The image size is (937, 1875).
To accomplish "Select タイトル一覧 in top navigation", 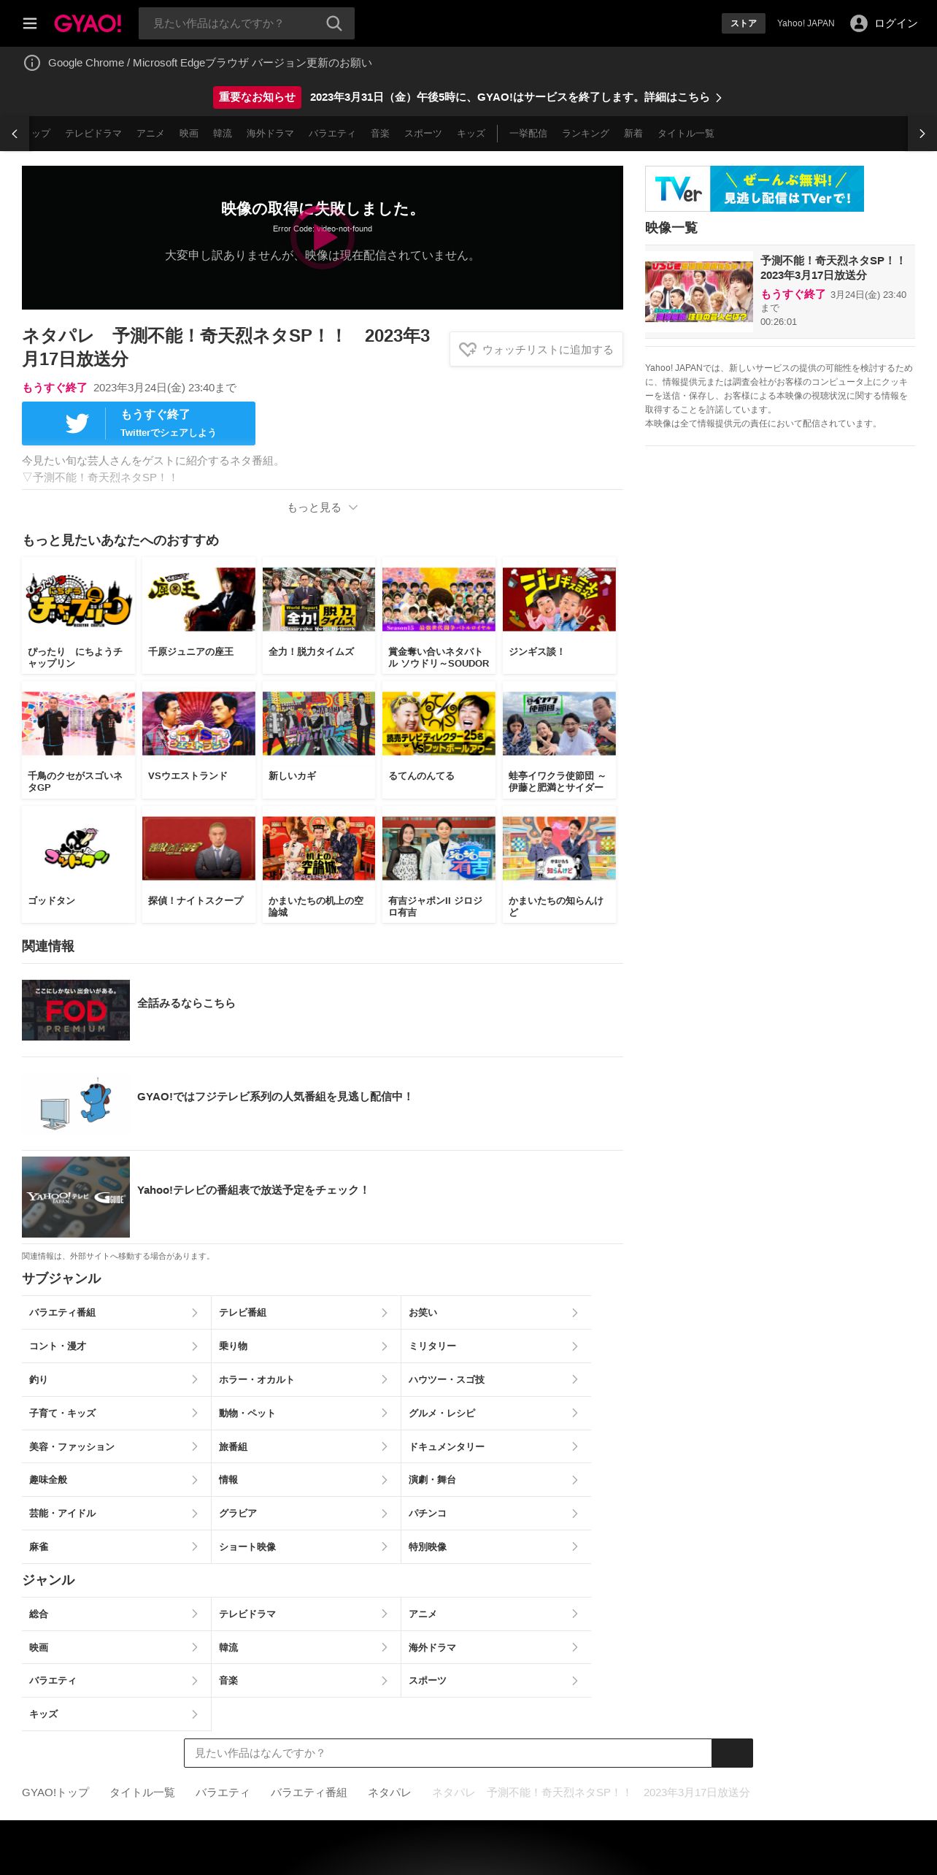I will click(686, 134).
